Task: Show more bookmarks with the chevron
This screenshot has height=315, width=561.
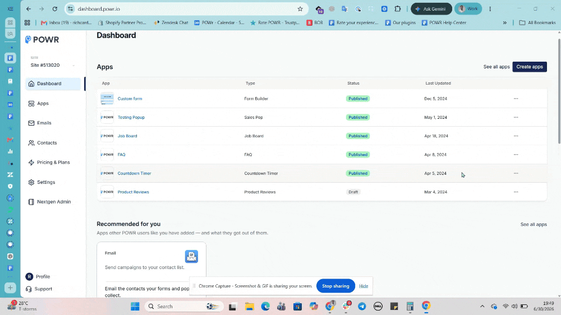Action: coord(504,22)
